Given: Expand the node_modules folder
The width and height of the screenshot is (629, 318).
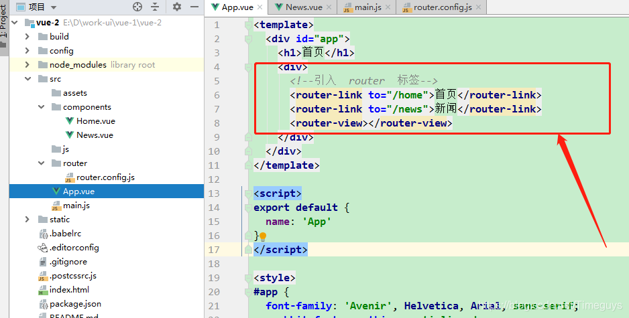Looking at the screenshot, I should [27, 65].
